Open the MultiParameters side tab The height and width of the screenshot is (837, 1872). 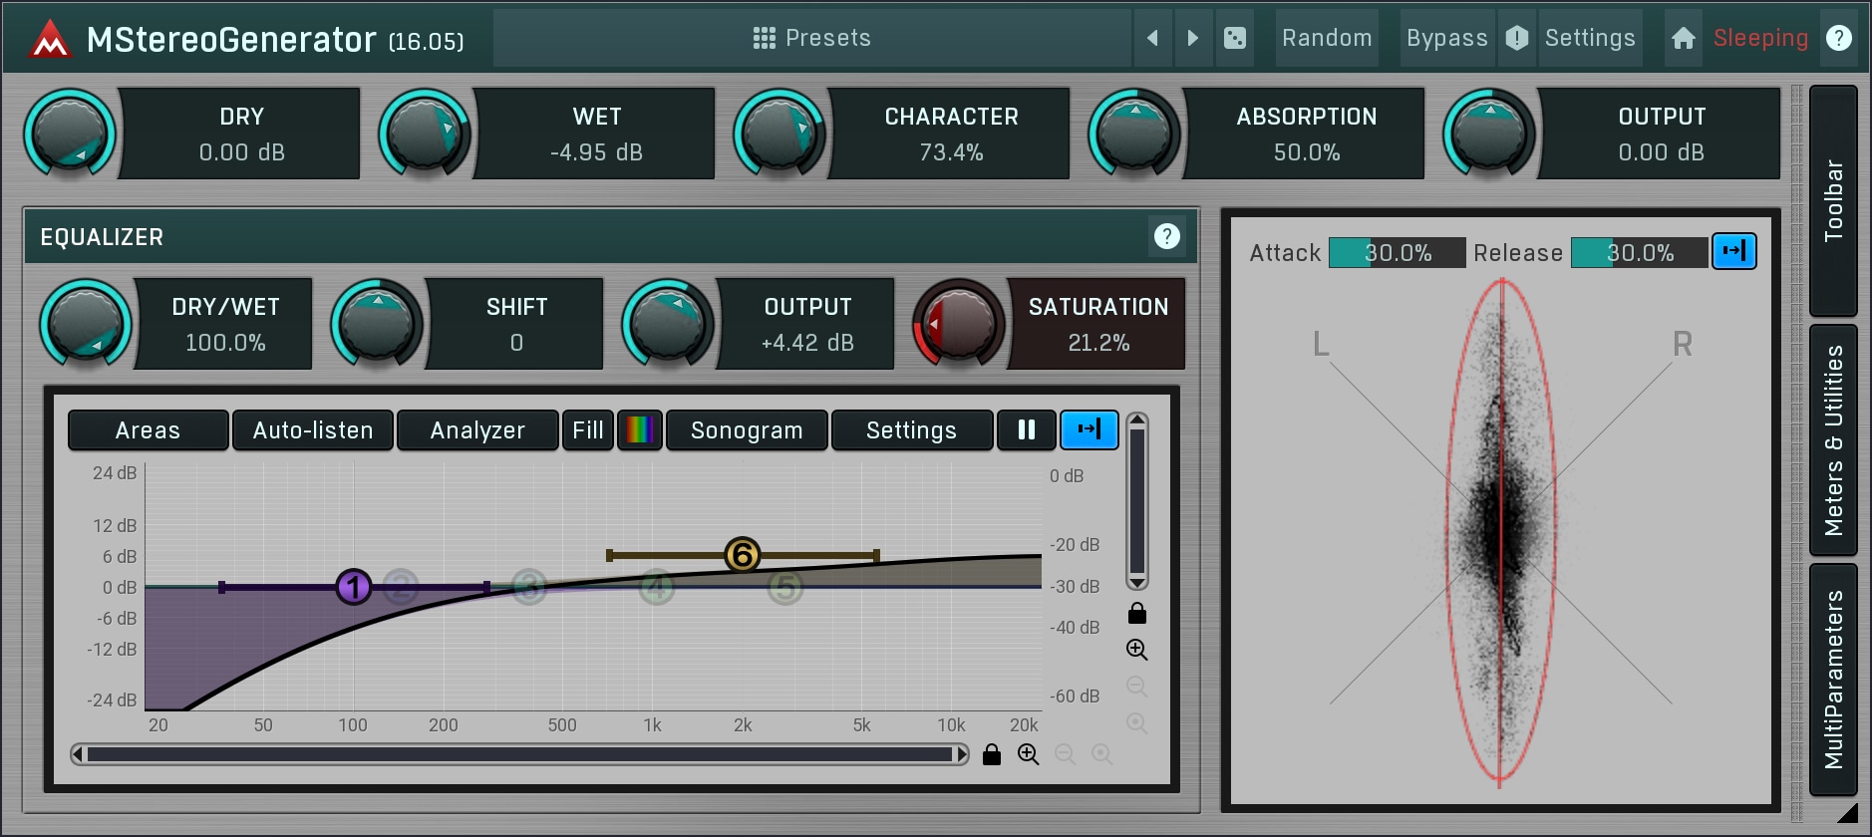coord(1833,680)
